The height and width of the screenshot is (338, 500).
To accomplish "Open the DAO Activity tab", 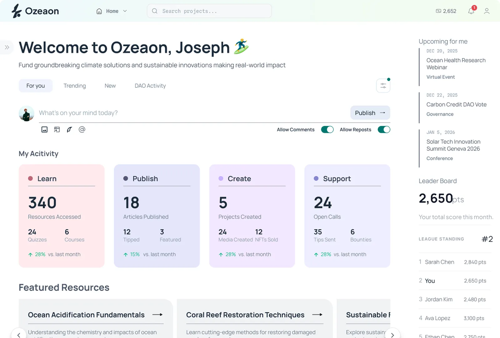I will pos(150,86).
